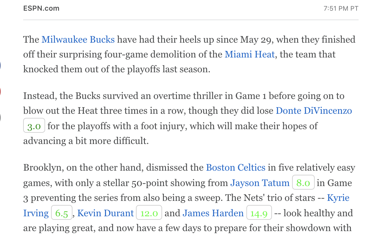Open the Milwaukee Bucks team link

click(78, 39)
